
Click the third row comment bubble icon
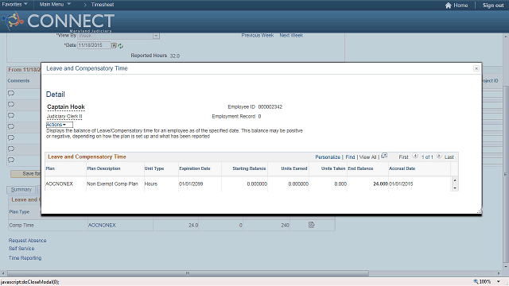pyautogui.click(x=11, y=115)
